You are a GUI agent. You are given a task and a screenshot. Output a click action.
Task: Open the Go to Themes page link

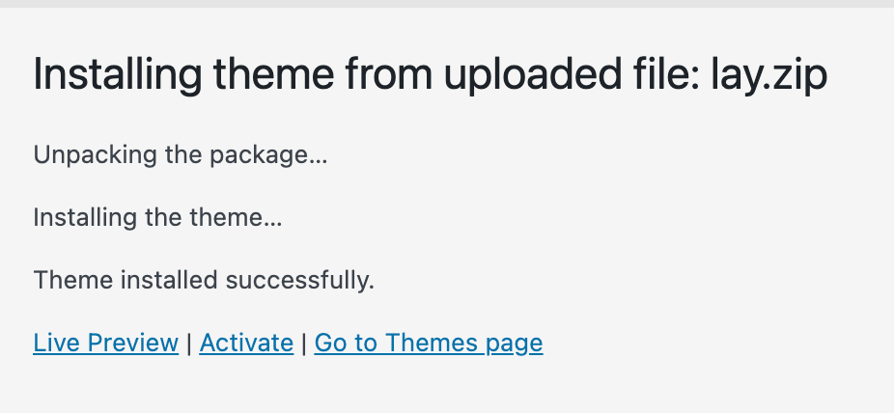tap(429, 343)
